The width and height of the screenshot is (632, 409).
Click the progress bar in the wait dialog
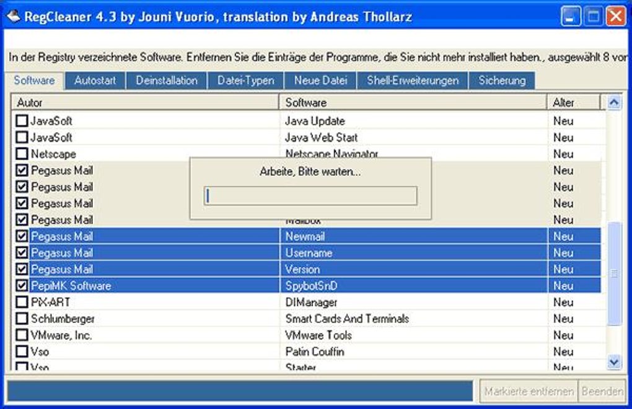pos(310,196)
